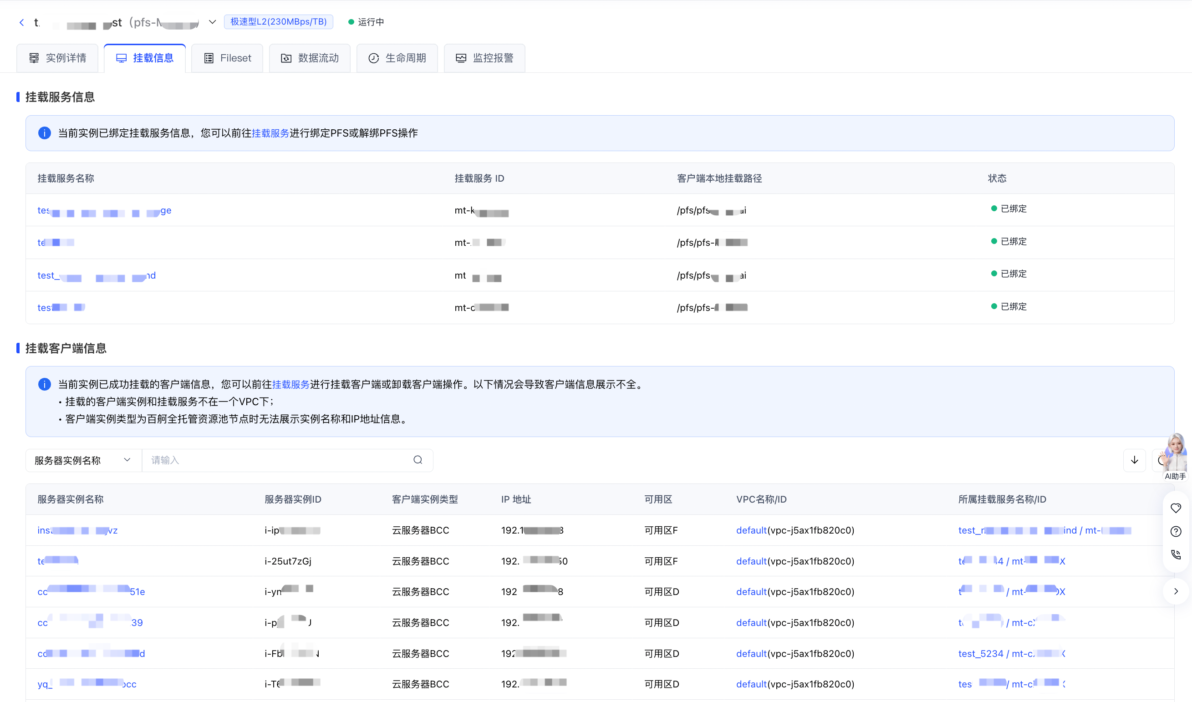Click the info icon in the service notice

pyautogui.click(x=45, y=133)
